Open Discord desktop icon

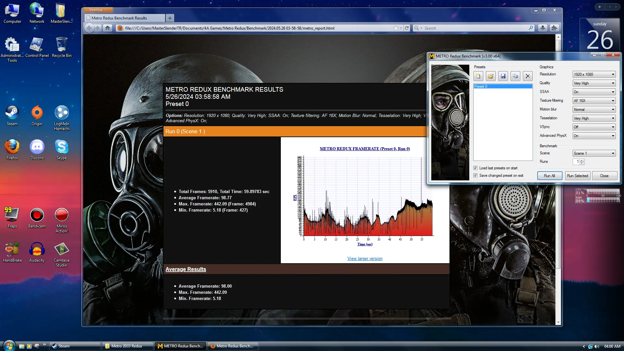pos(37,150)
